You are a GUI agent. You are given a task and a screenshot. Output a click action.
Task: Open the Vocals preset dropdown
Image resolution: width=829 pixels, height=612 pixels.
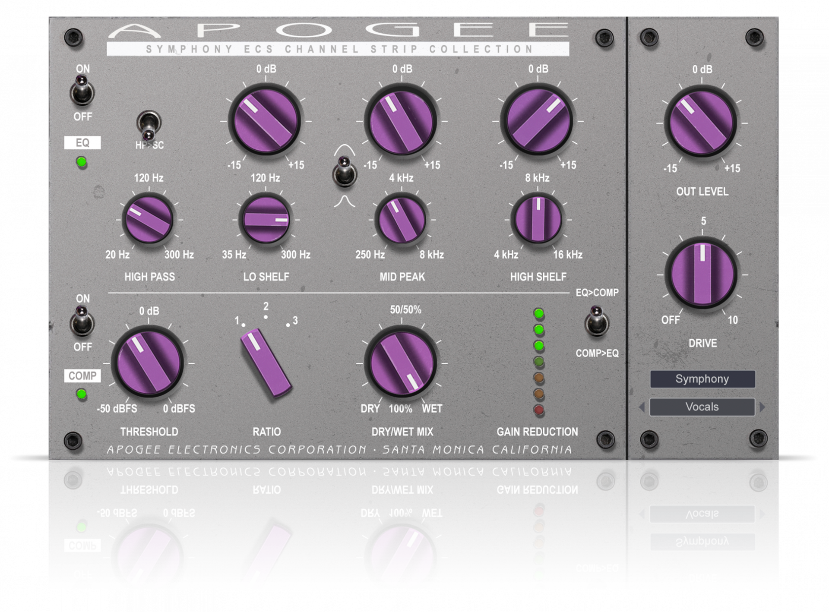click(x=702, y=407)
